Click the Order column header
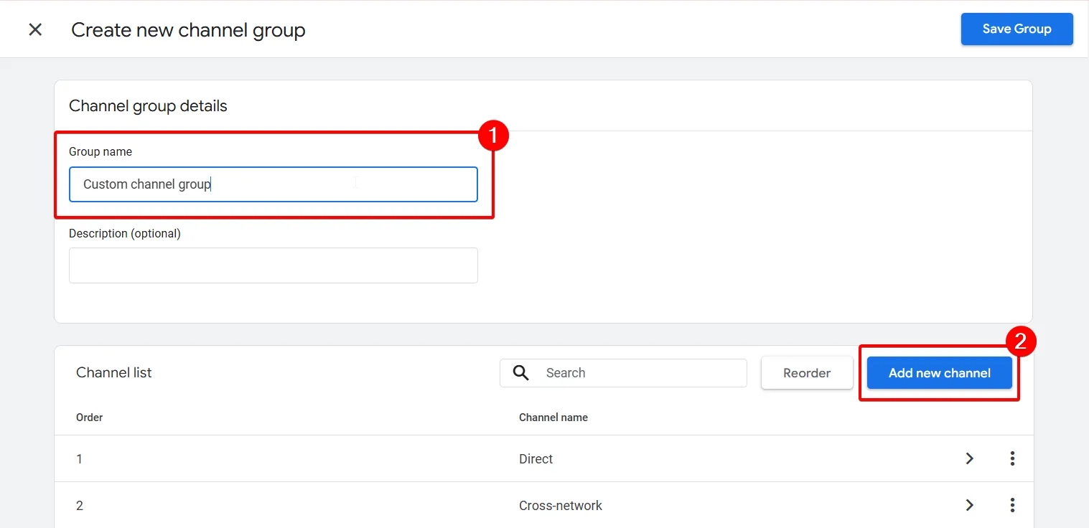Screen dimensions: 1089x528 [90, 418]
